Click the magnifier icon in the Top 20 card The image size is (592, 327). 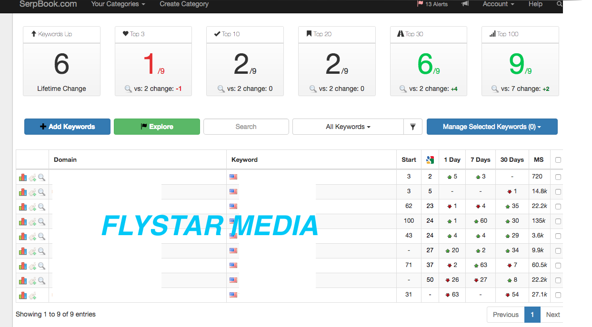point(313,89)
